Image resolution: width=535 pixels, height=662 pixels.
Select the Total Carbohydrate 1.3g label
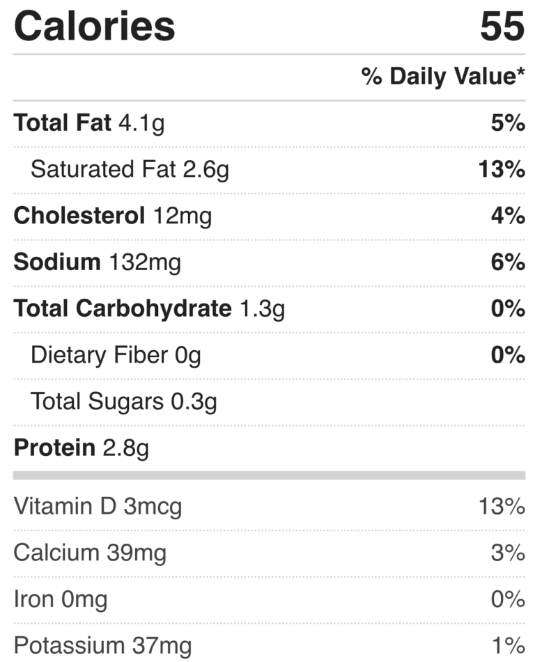click(x=149, y=308)
